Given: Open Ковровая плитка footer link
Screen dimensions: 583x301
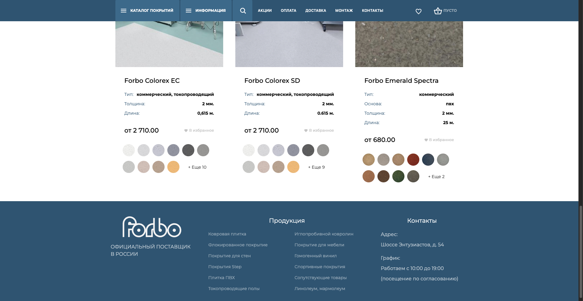Looking at the screenshot, I should tap(227, 234).
